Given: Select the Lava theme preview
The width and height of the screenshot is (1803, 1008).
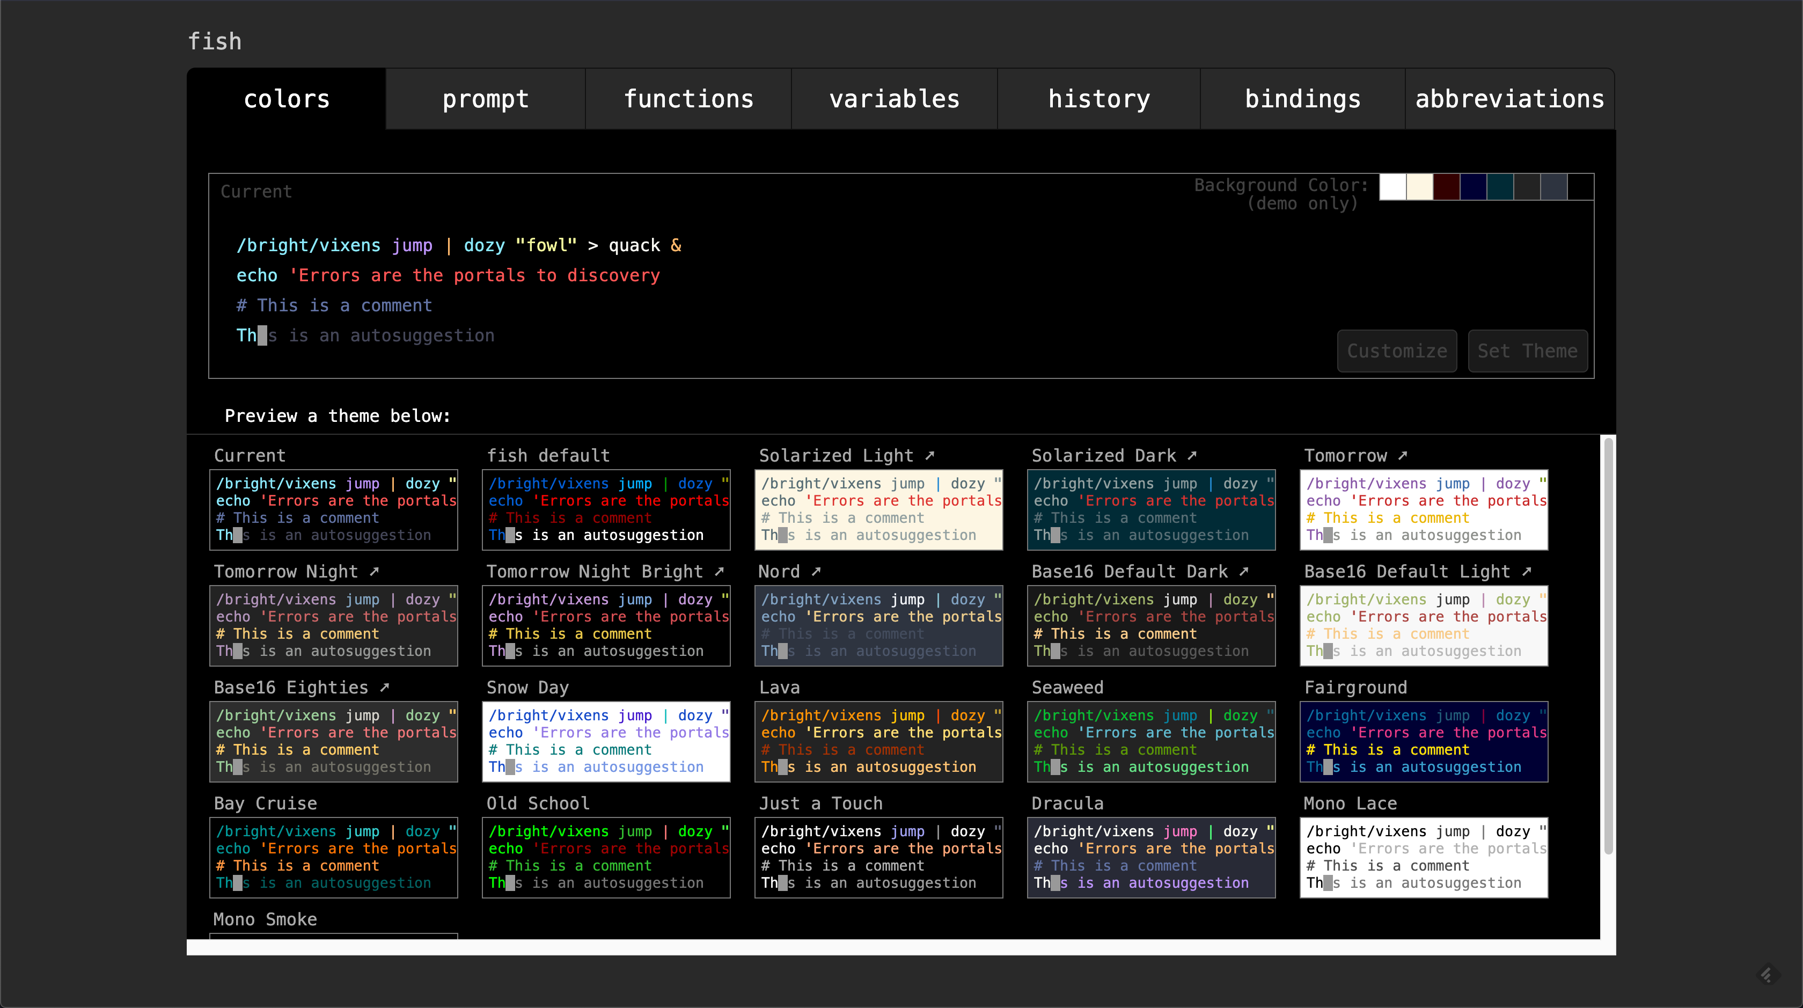Looking at the screenshot, I should [x=878, y=741].
